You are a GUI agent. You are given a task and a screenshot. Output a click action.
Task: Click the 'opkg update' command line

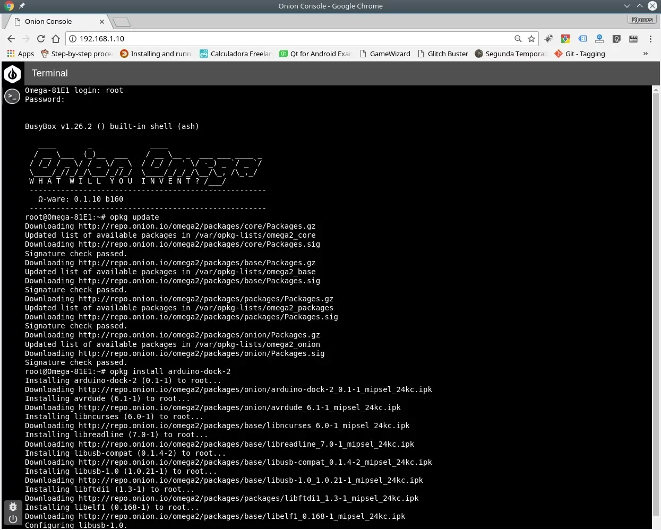(92, 217)
